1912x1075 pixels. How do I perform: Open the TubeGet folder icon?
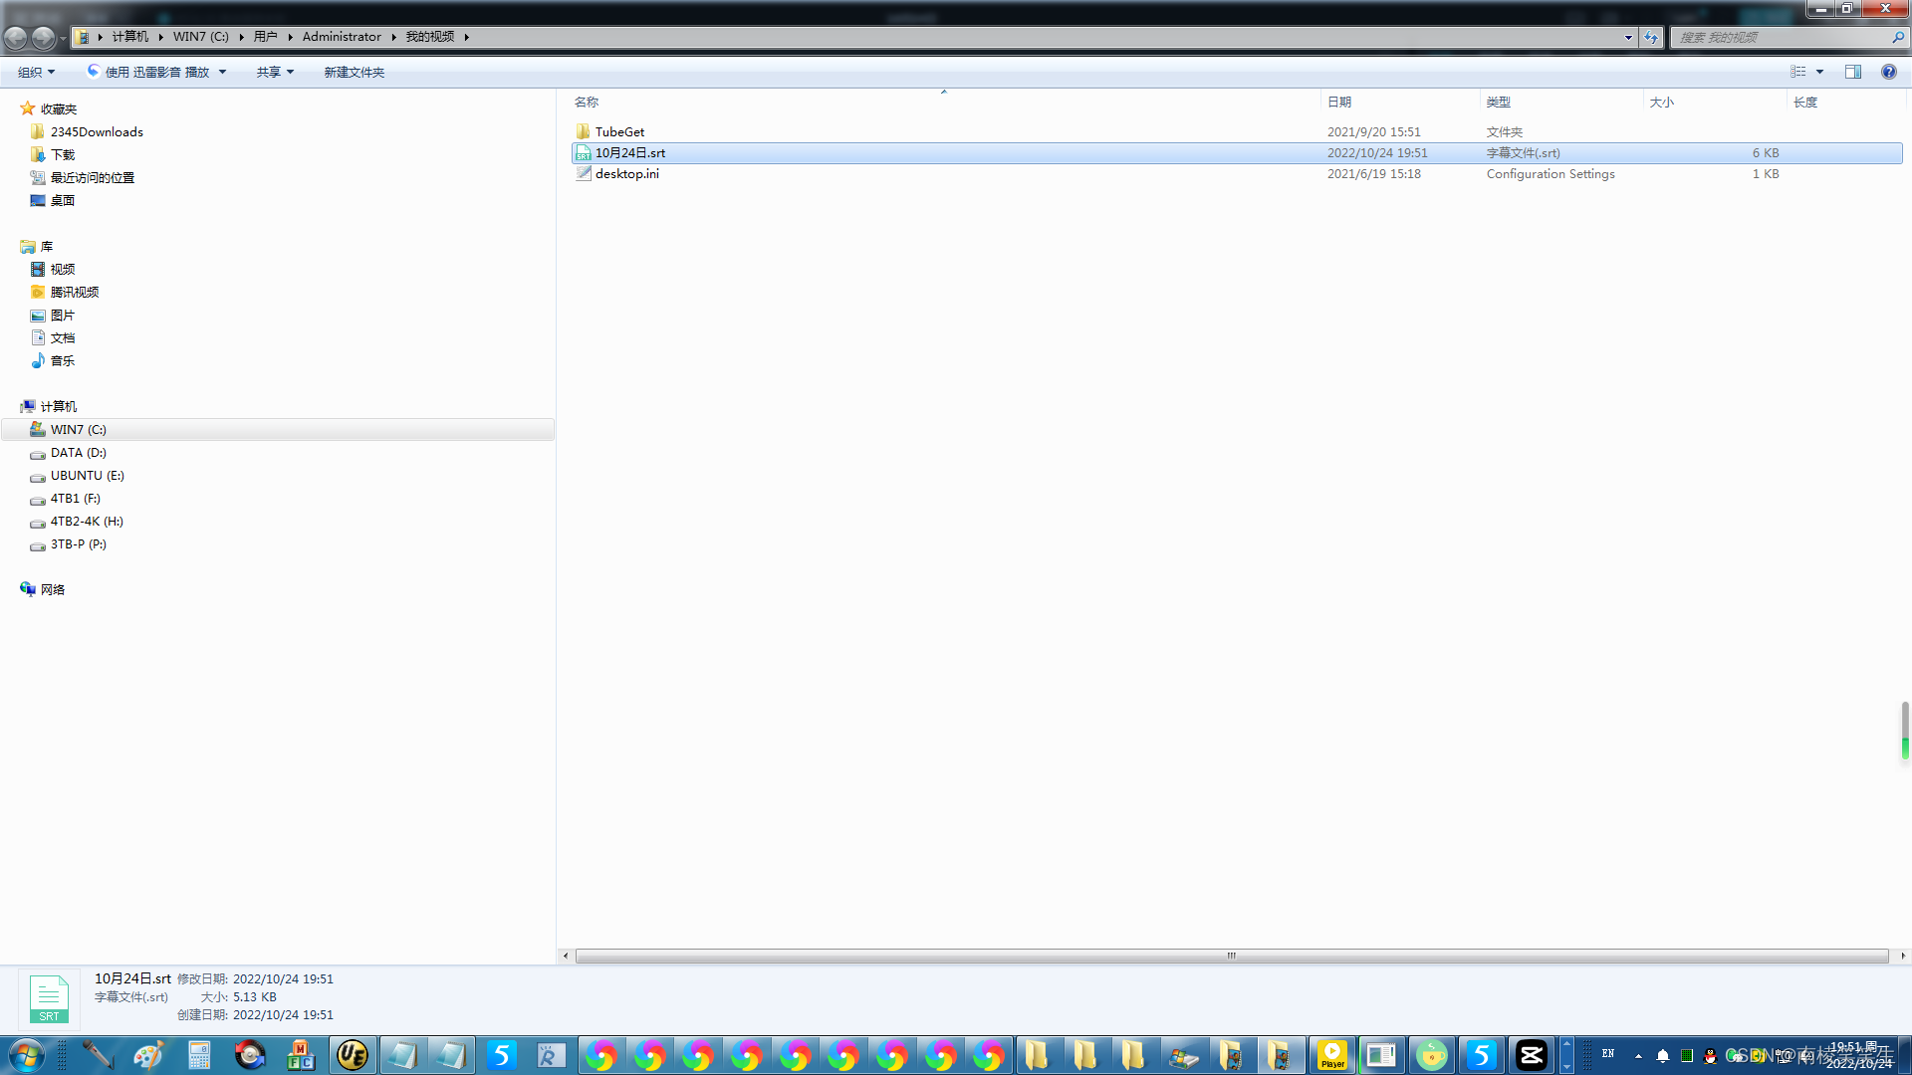[583, 131]
